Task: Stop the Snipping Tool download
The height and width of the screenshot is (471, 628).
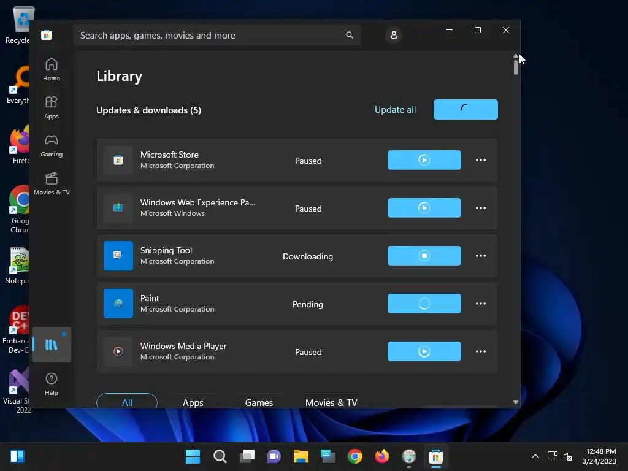Action: coord(424,256)
